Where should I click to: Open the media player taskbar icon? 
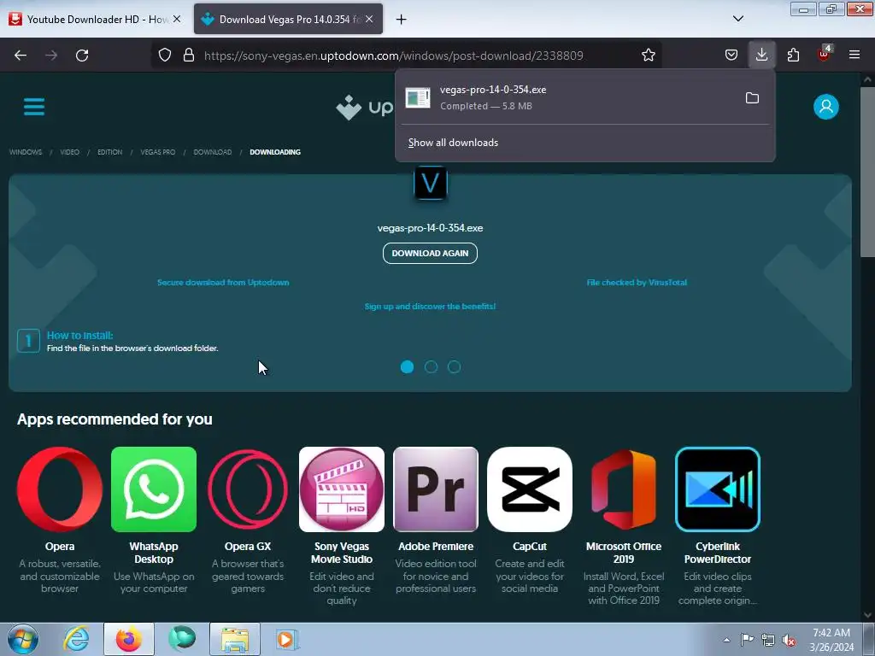click(x=287, y=639)
